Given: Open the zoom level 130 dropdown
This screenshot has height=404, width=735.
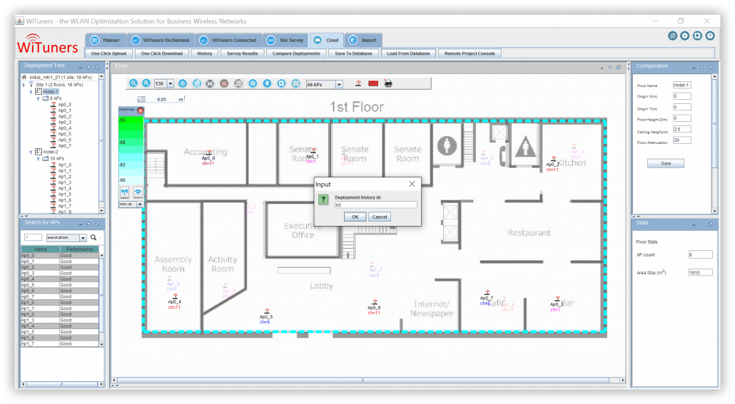Looking at the screenshot, I should click(x=170, y=84).
